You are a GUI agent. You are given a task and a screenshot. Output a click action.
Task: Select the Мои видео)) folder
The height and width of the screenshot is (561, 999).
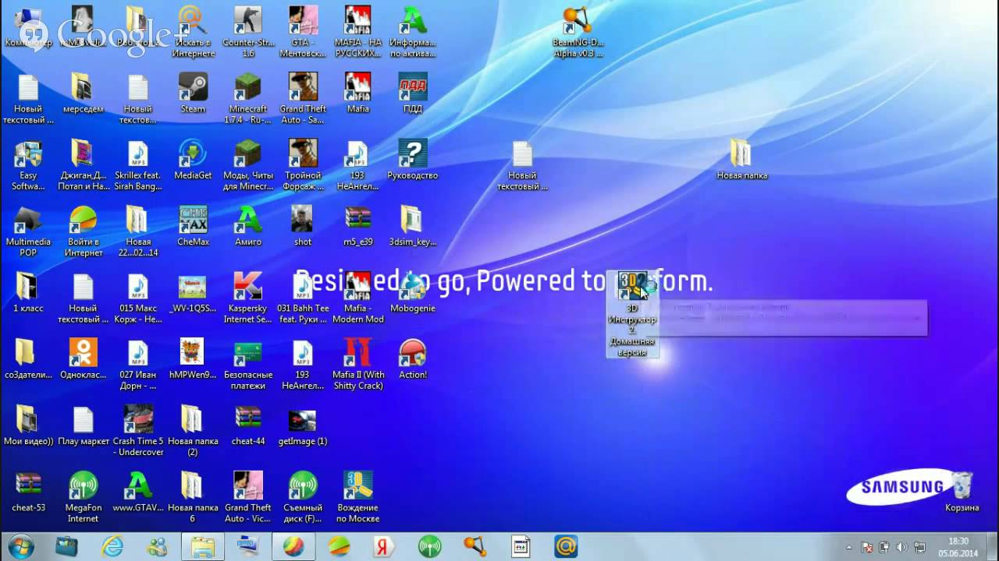28,425
